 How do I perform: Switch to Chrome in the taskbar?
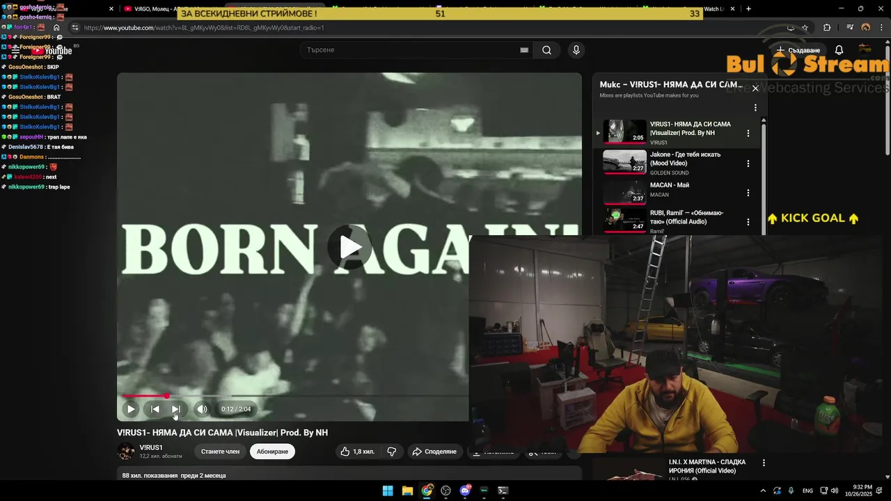[427, 491]
